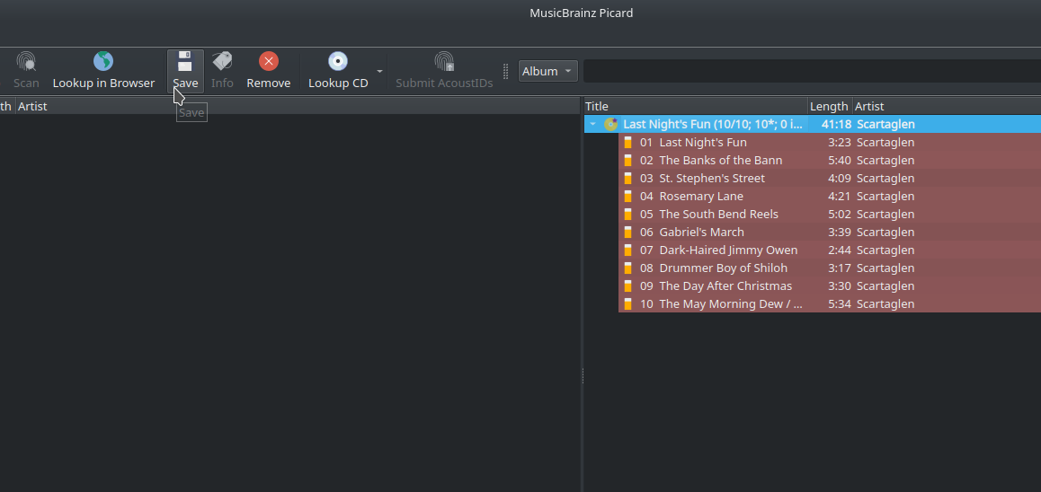Open Lookup in Browser globe icon
1041x492 pixels.
coord(102,61)
